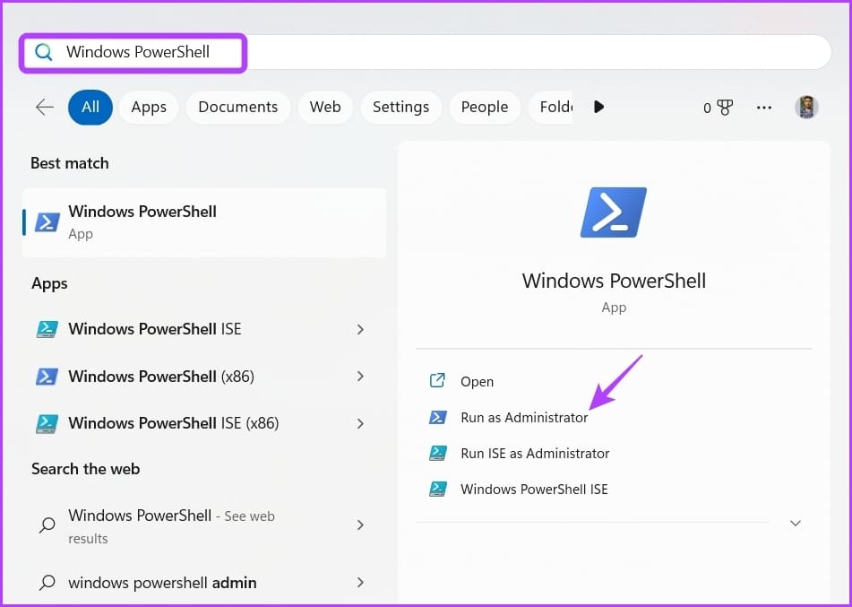
Task: Switch to the Settings filter tab
Action: point(401,108)
